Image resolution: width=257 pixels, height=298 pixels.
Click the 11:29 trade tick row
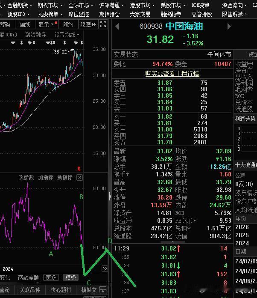(172, 248)
